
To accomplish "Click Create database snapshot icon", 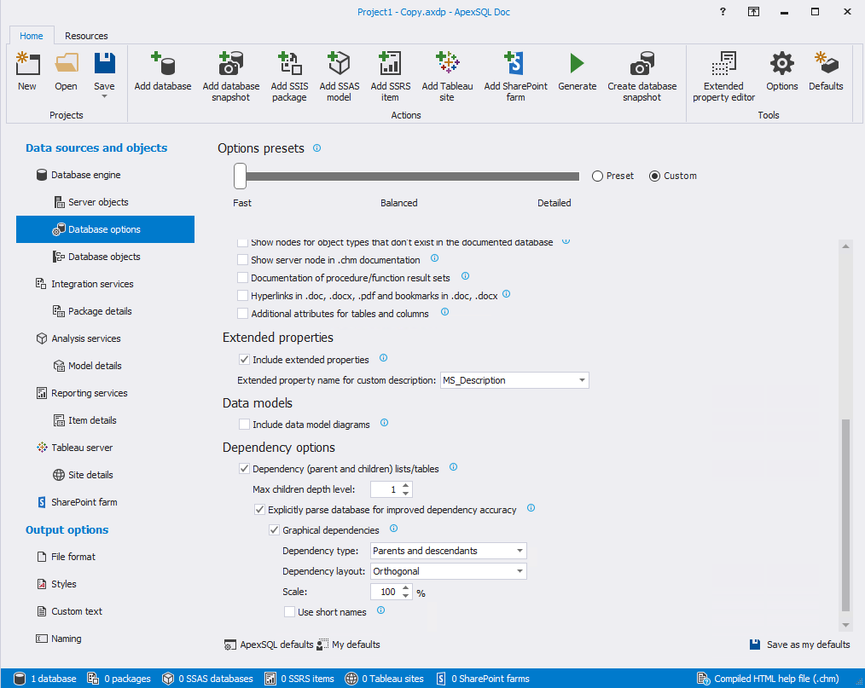I will (x=641, y=63).
